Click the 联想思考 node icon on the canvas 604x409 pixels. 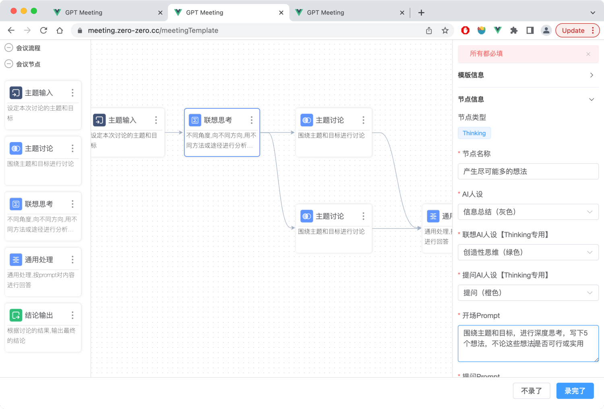tap(195, 120)
